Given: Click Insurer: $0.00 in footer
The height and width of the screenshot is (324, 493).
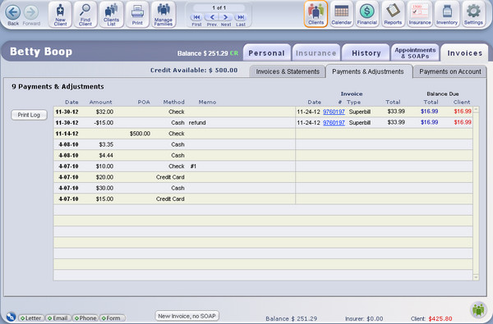Looking at the screenshot, I should click(x=364, y=318).
